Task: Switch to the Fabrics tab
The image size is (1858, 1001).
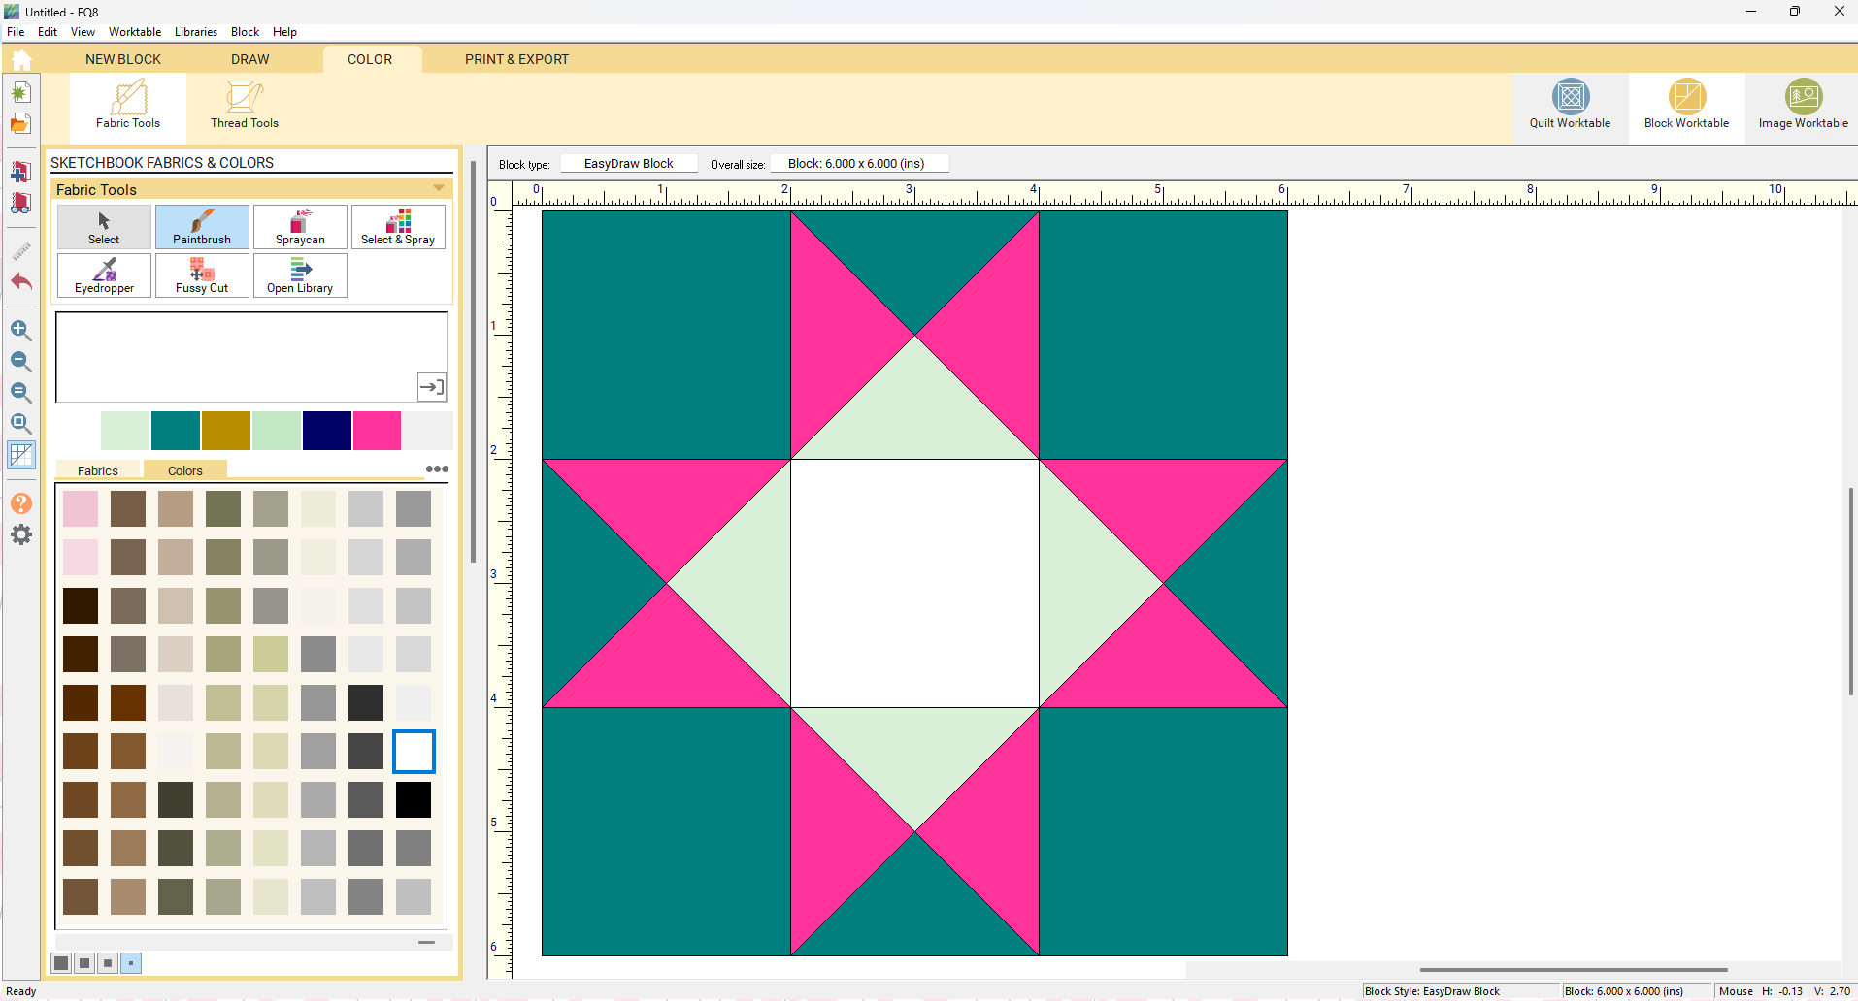Action: pyautogui.click(x=97, y=470)
